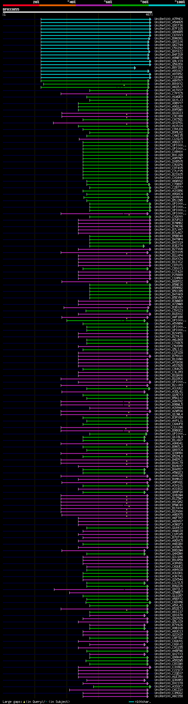This screenshot has width=188, height=704.
Task: Click hit name UniRef100_A9M7W7
Action: point(169,158)
